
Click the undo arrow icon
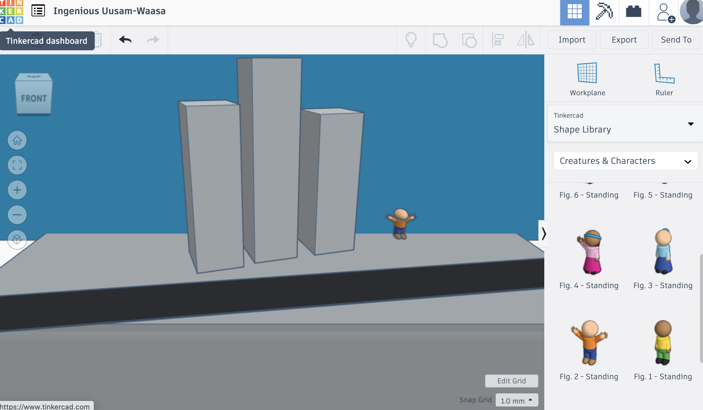[125, 40]
